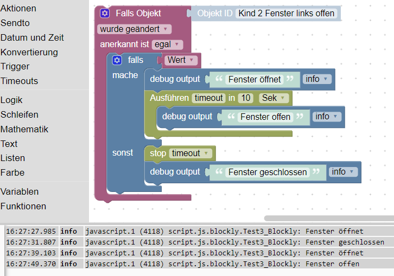The image size is (394, 276).
Task: Select the 'stop' timeout block label
Action: (158, 153)
